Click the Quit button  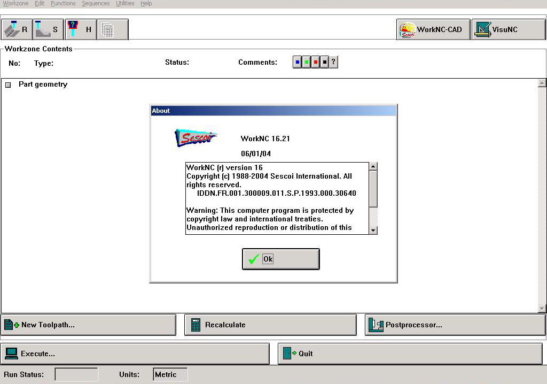(x=410, y=354)
